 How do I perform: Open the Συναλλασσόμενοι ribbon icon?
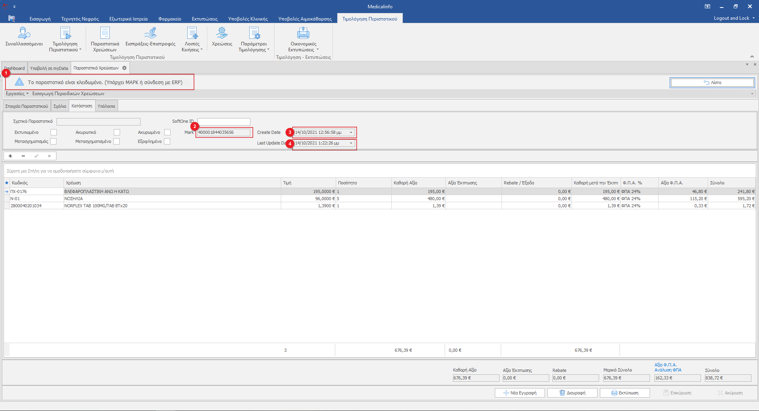(x=24, y=34)
